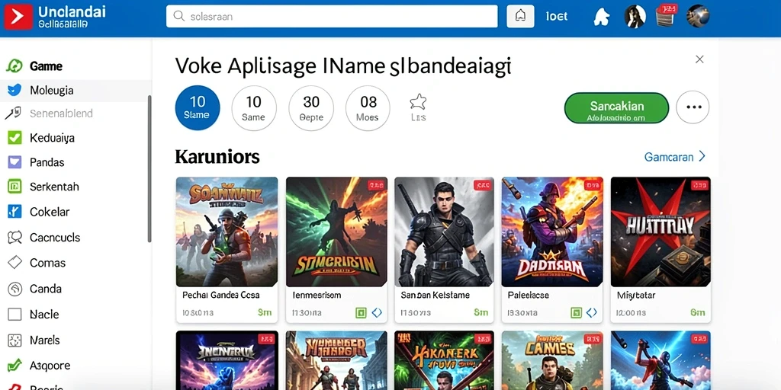
Task: Click the green Sancakian button
Action: [x=616, y=108]
